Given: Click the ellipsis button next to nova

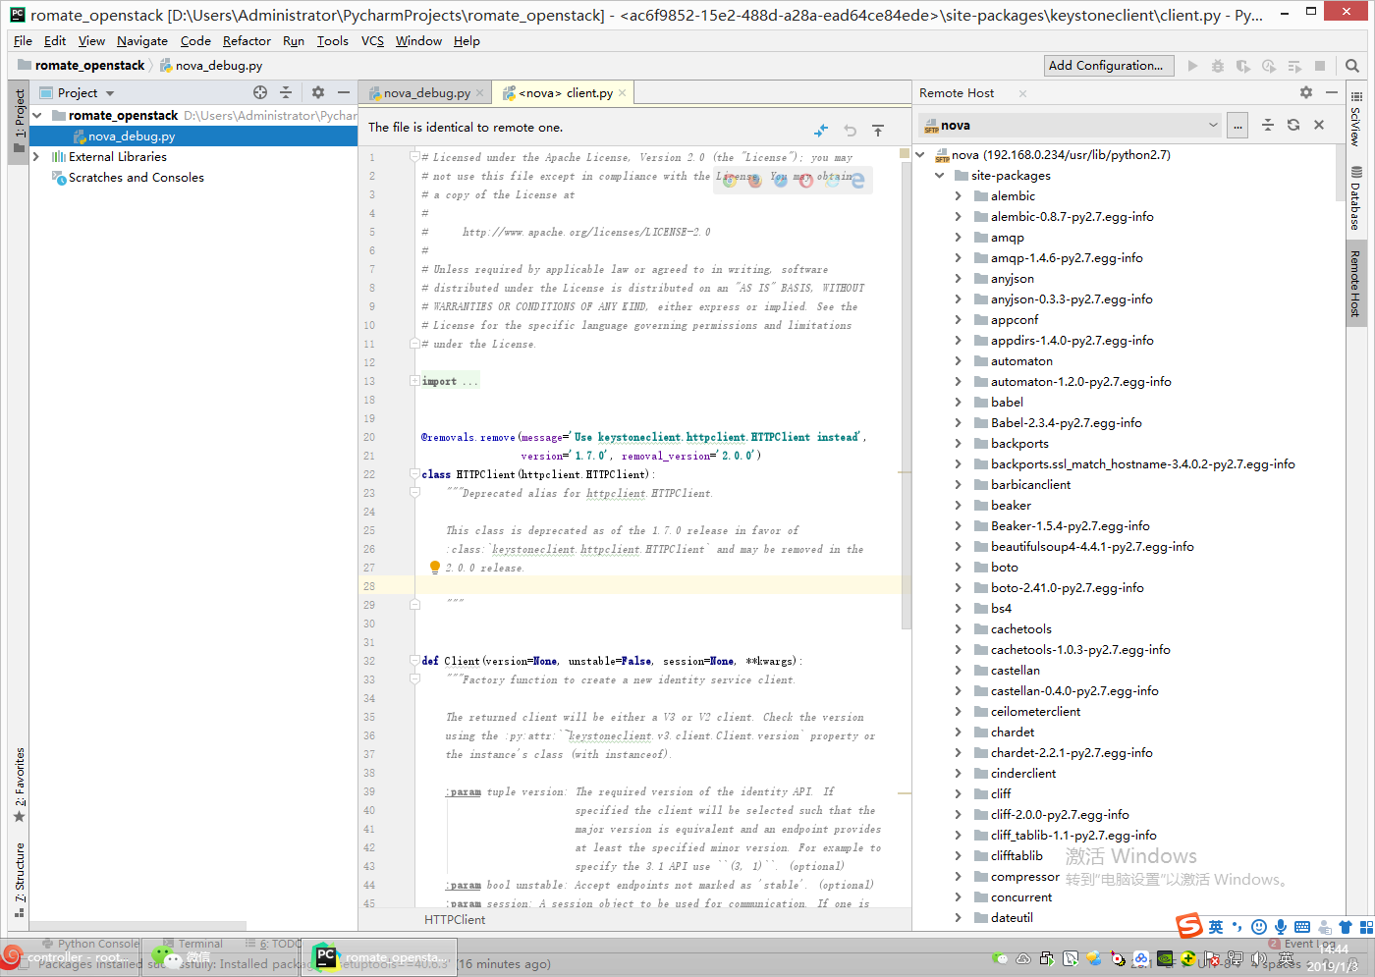Looking at the screenshot, I should click(x=1238, y=125).
